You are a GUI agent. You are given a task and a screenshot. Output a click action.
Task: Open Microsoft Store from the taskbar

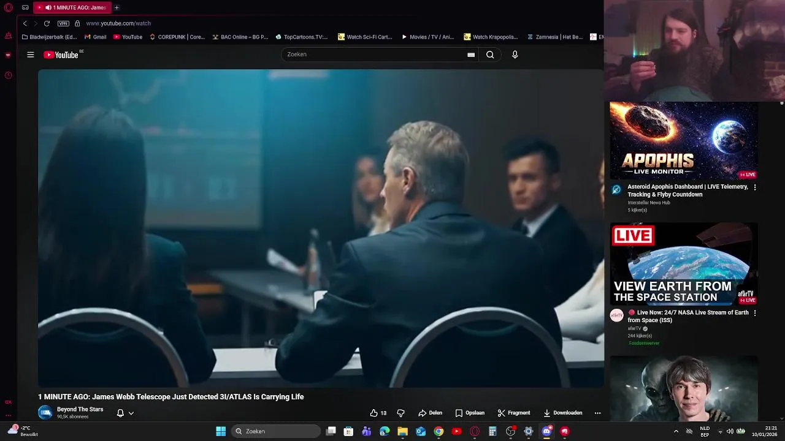tap(348, 431)
